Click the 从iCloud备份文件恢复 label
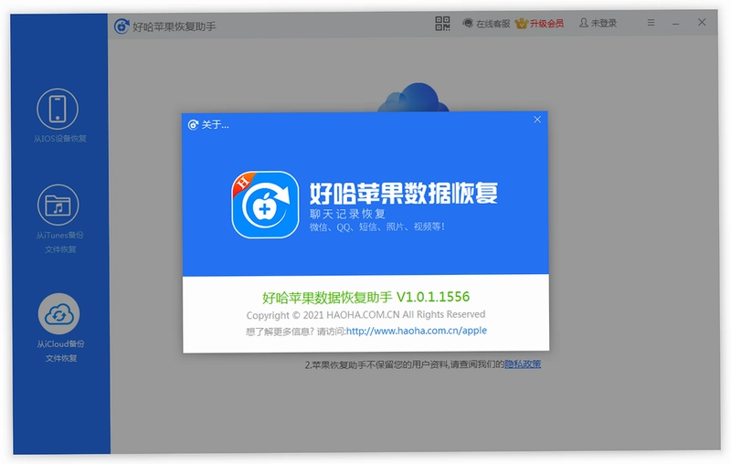The height and width of the screenshot is (464, 731). (60, 351)
